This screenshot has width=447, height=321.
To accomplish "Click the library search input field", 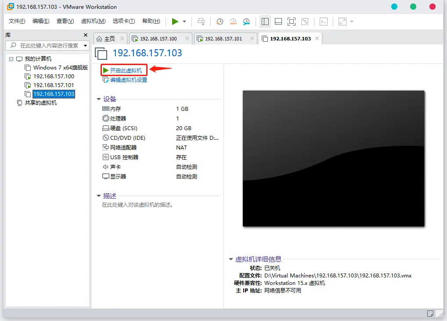I will pos(47,45).
